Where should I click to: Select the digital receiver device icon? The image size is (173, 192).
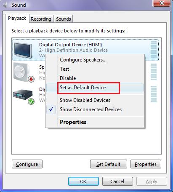(x=23, y=94)
